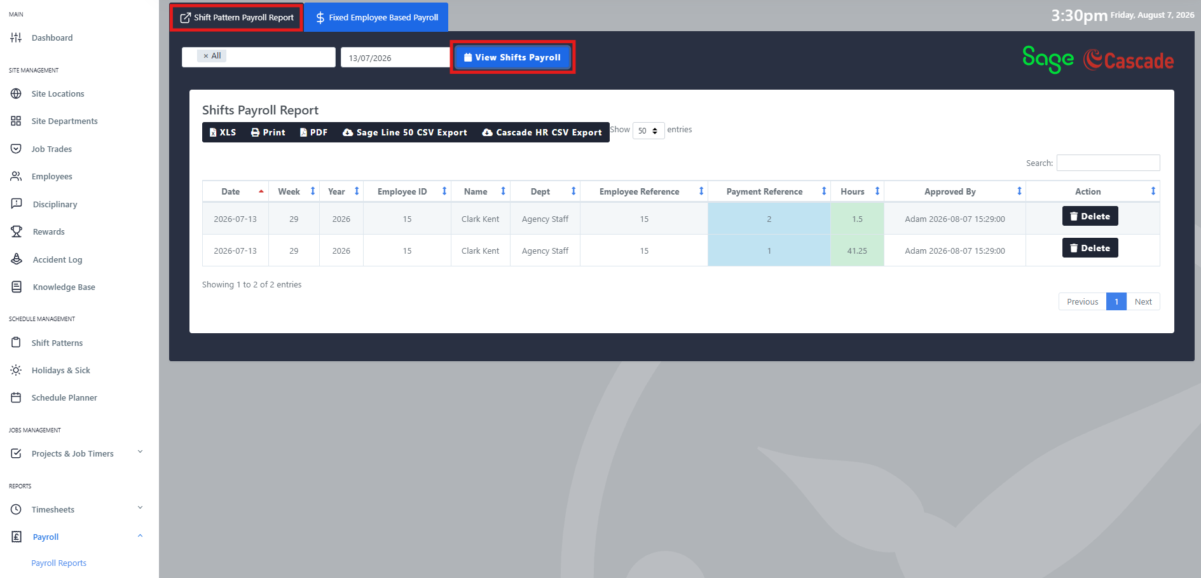Image resolution: width=1201 pixels, height=578 pixels.
Task: Click the table Search input field
Action: [1108, 163]
